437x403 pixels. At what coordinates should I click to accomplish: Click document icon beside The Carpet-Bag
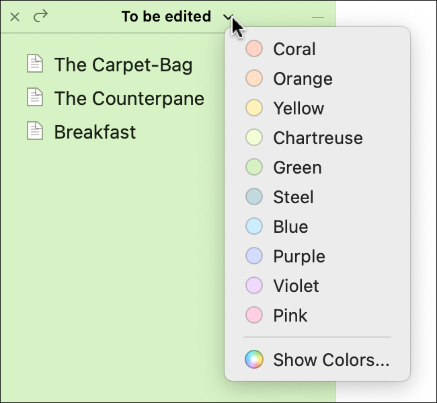coord(34,65)
